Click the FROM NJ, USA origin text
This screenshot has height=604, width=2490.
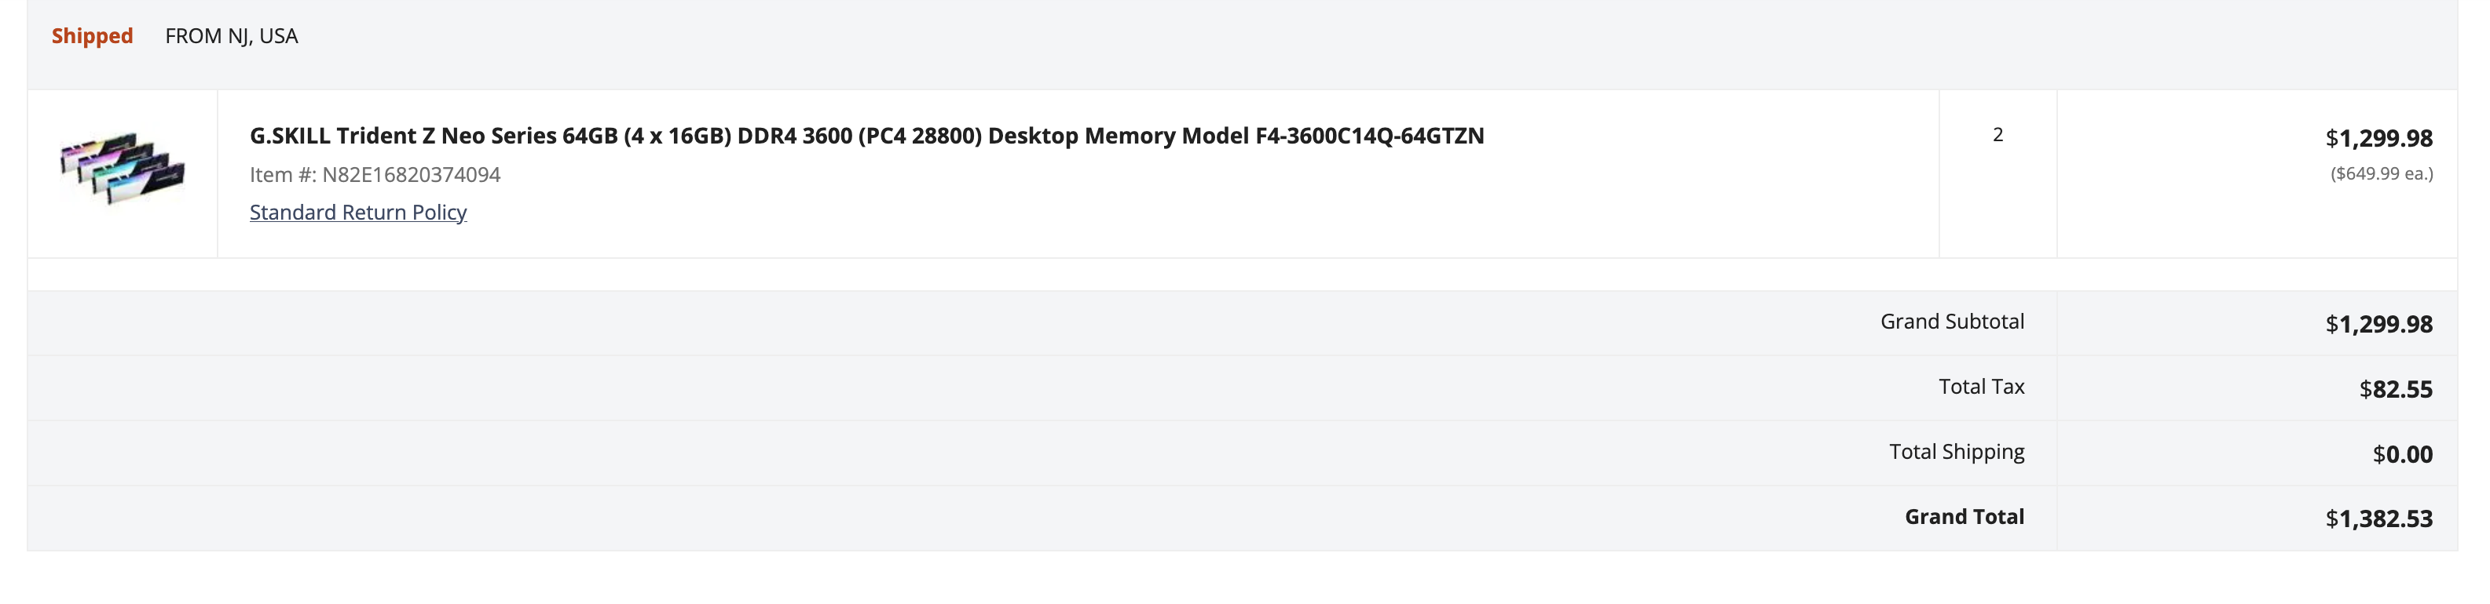tap(231, 36)
